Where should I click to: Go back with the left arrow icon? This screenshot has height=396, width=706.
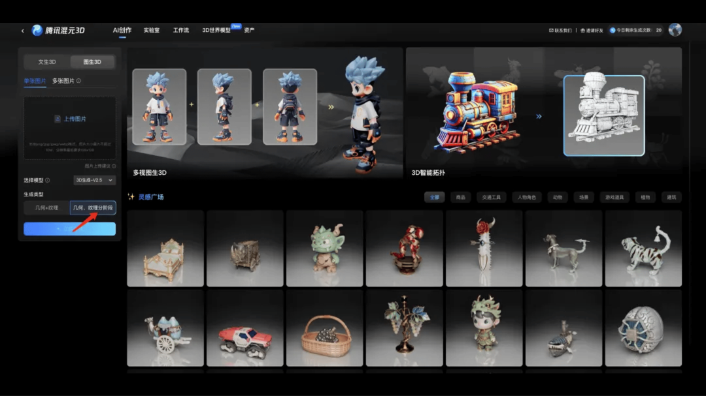pos(22,31)
